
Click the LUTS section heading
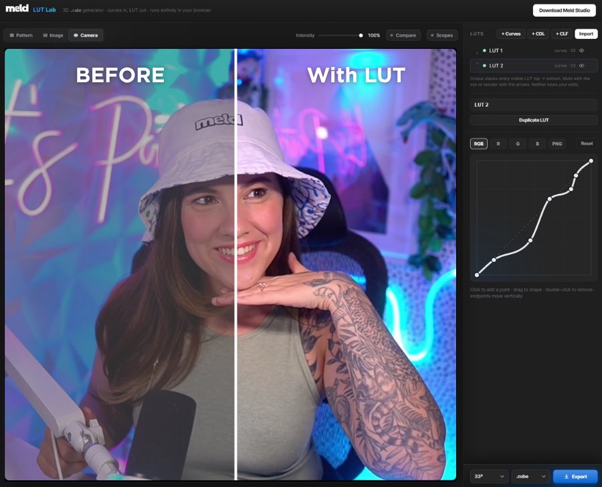477,34
